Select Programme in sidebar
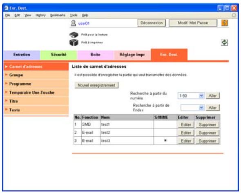241x193 pixels. click(x=36, y=84)
